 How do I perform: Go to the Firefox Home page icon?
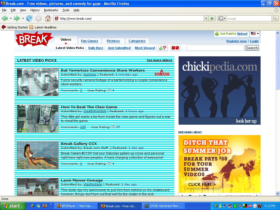click(48, 18)
